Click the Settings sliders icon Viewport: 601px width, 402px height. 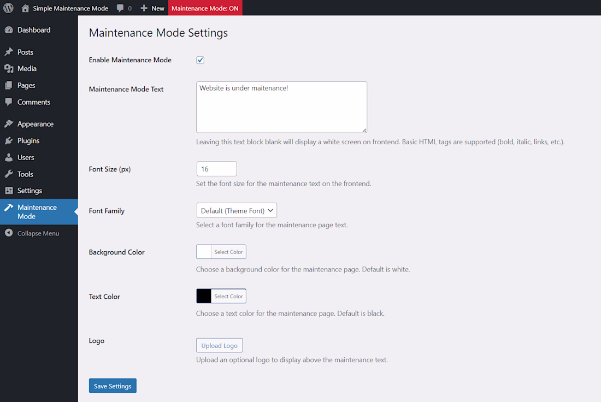point(9,191)
